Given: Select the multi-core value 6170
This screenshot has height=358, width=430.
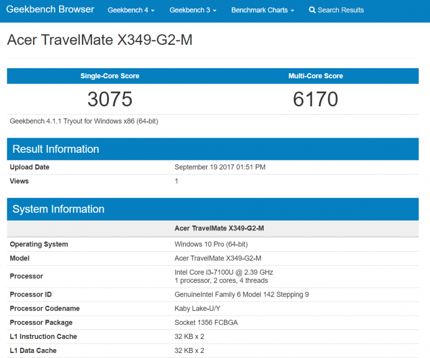Looking at the screenshot, I should pos(316,99).
